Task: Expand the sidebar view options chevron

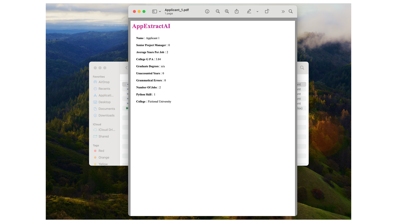Action: [160, 12]
